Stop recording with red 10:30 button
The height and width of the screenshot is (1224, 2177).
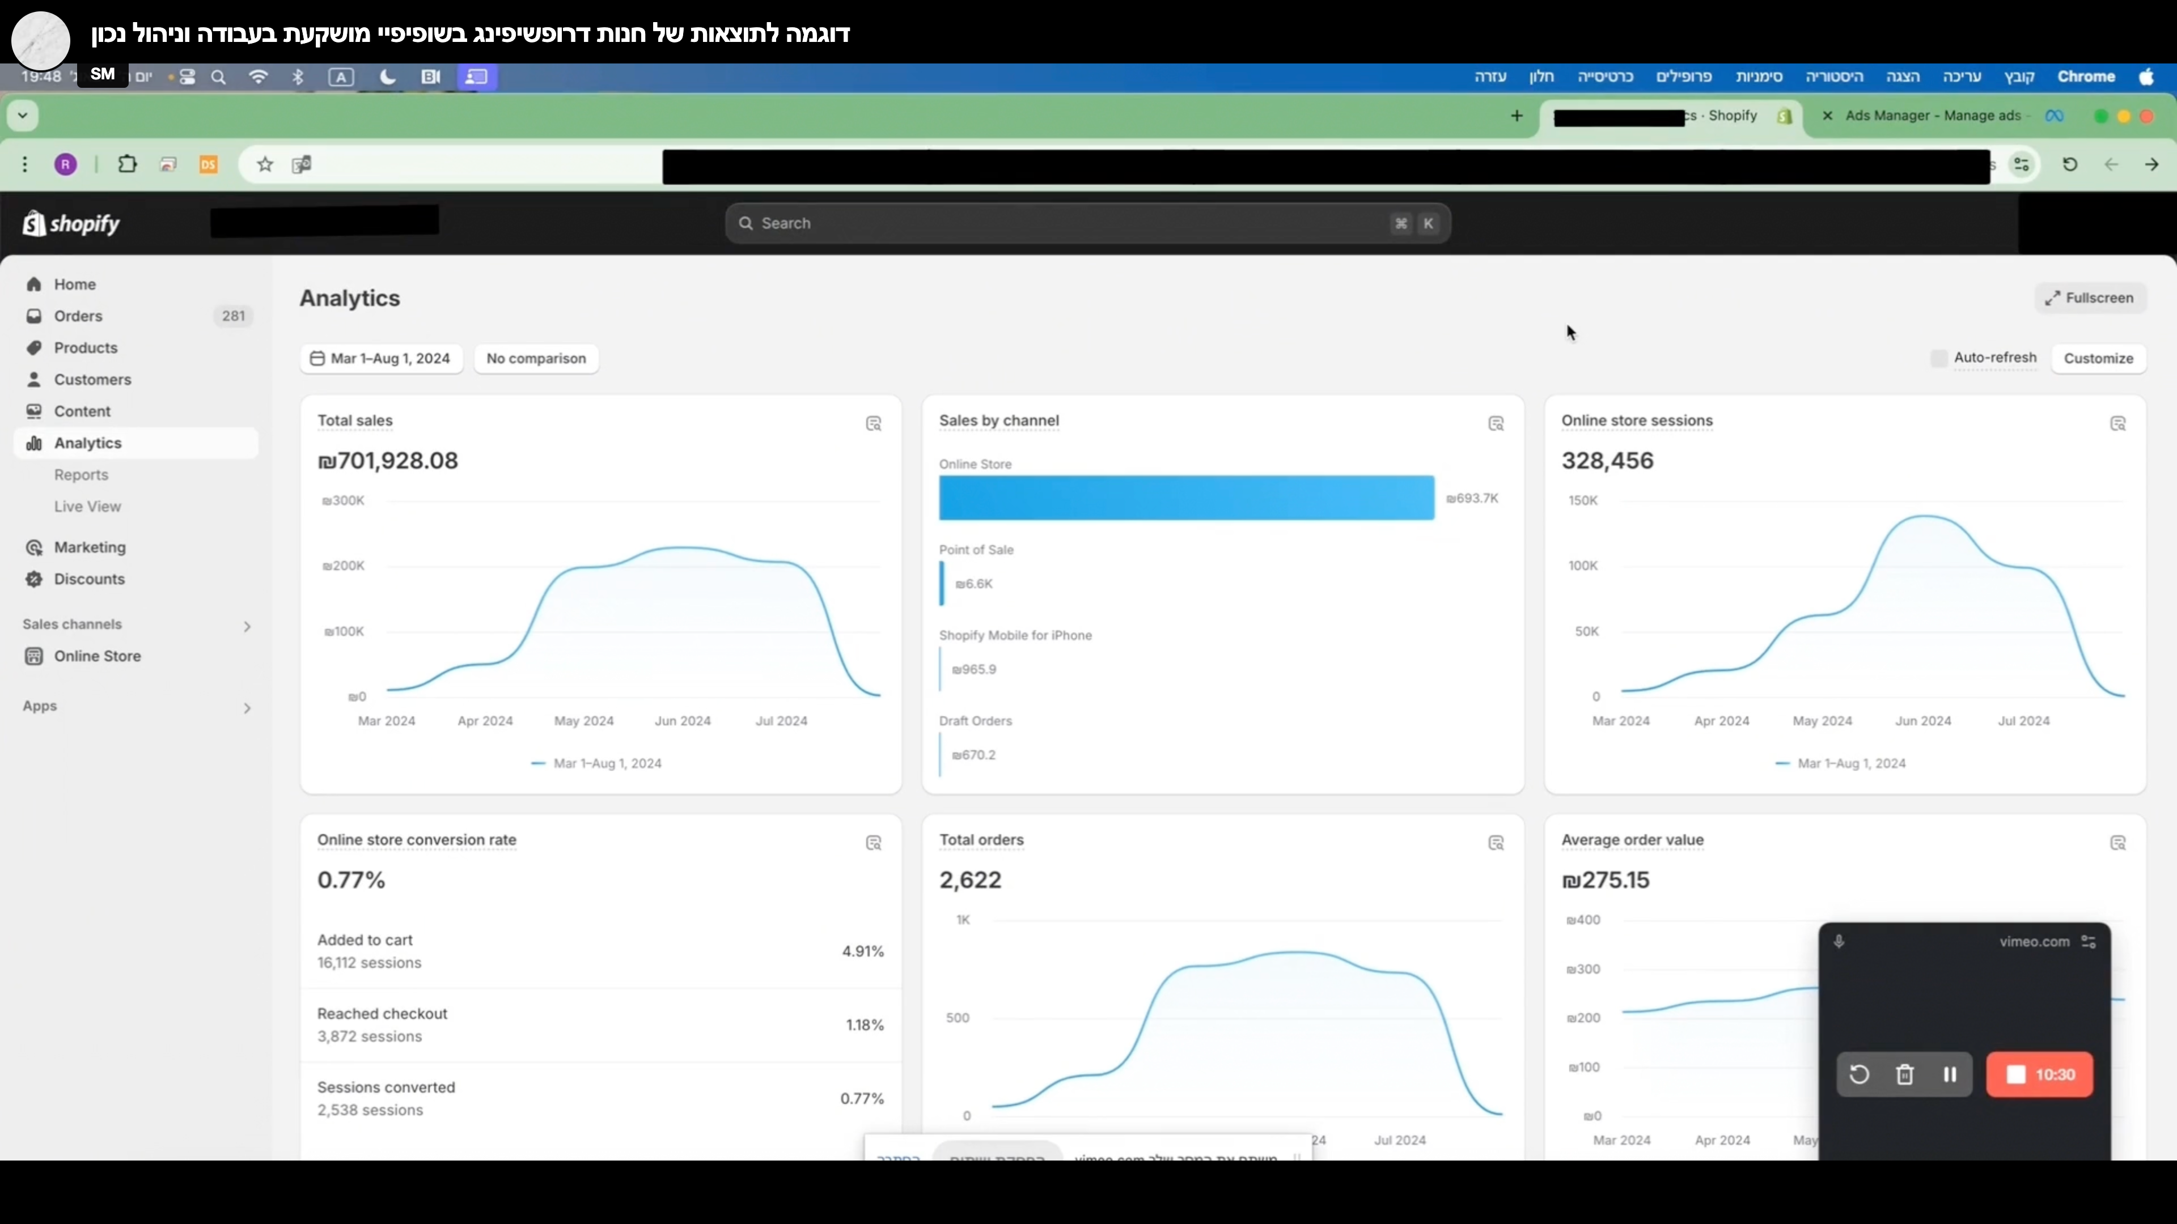(x=2039, y=1074)
